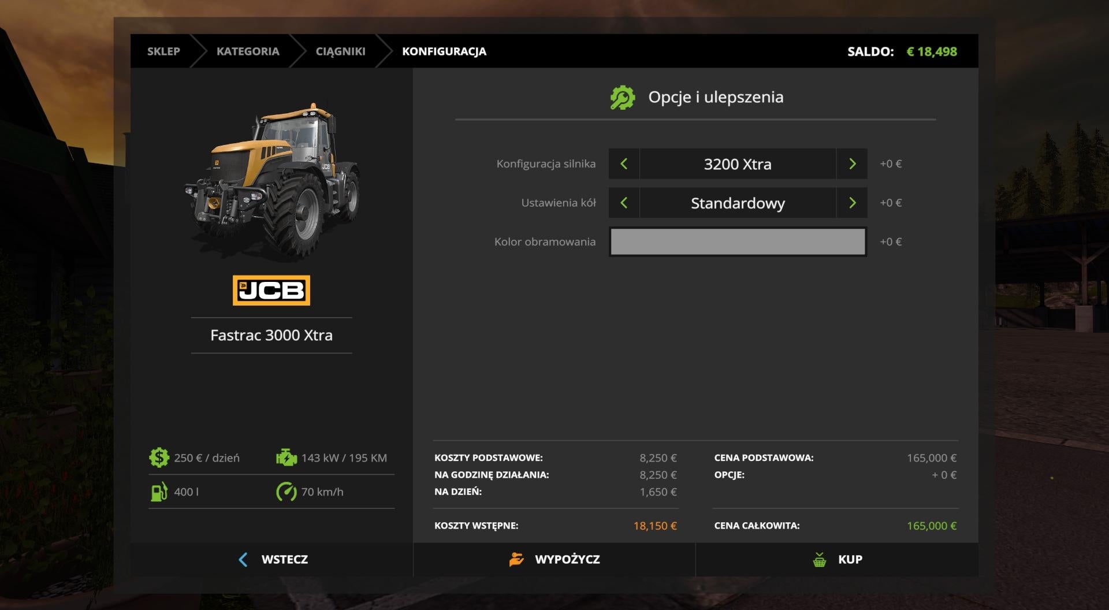Click the Kolor obramowania label

pos(545,241)
